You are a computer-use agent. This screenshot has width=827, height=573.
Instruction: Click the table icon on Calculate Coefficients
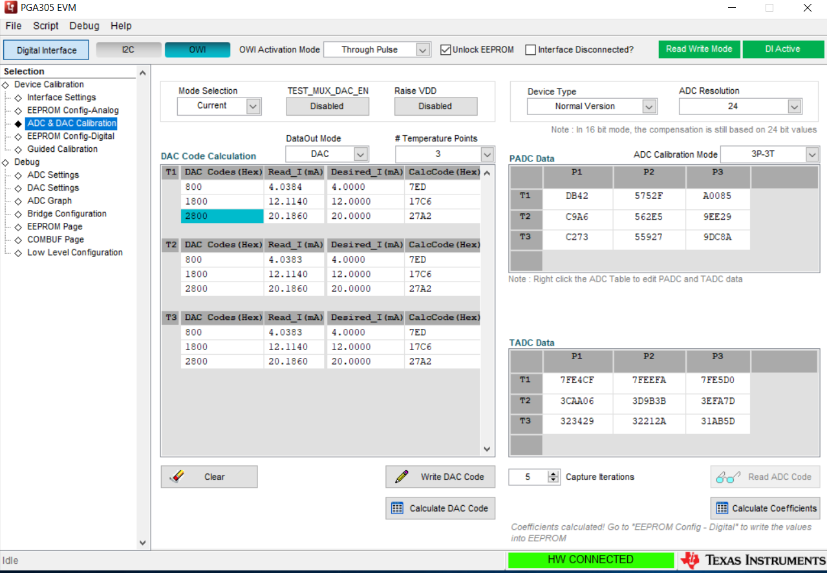pyautogui.click(x=722, y=508)
